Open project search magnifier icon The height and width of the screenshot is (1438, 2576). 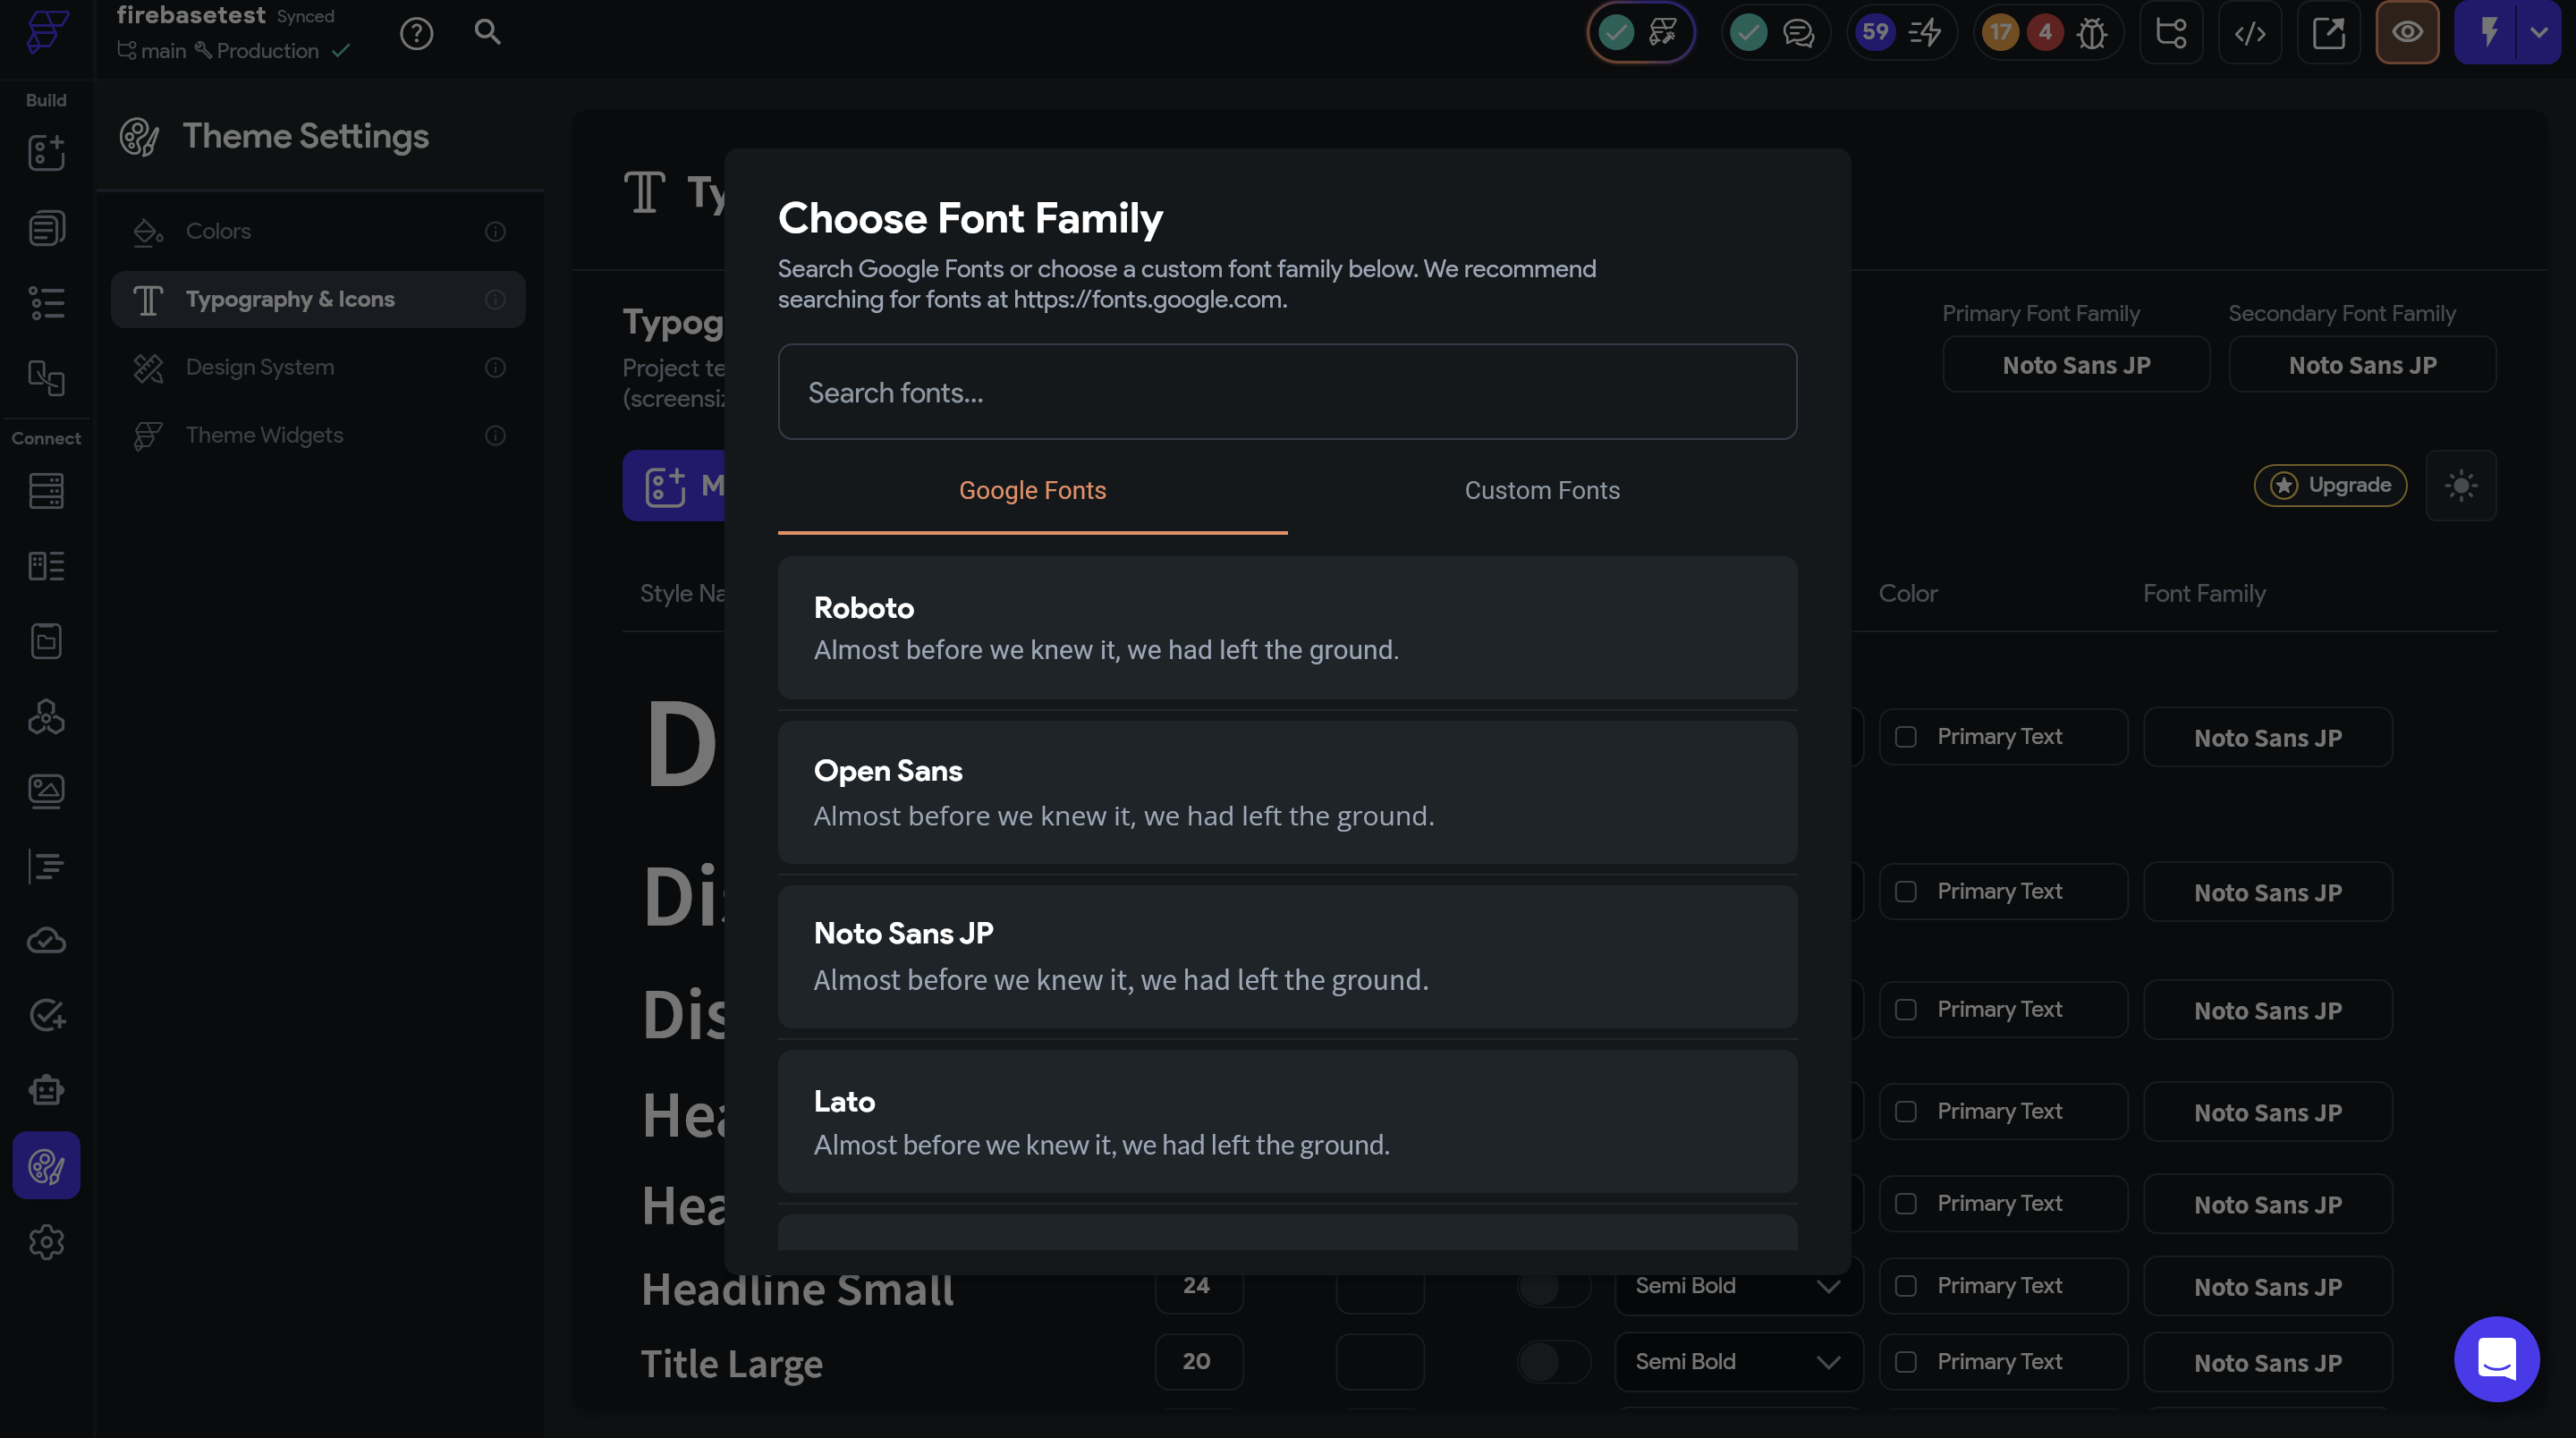487,32
